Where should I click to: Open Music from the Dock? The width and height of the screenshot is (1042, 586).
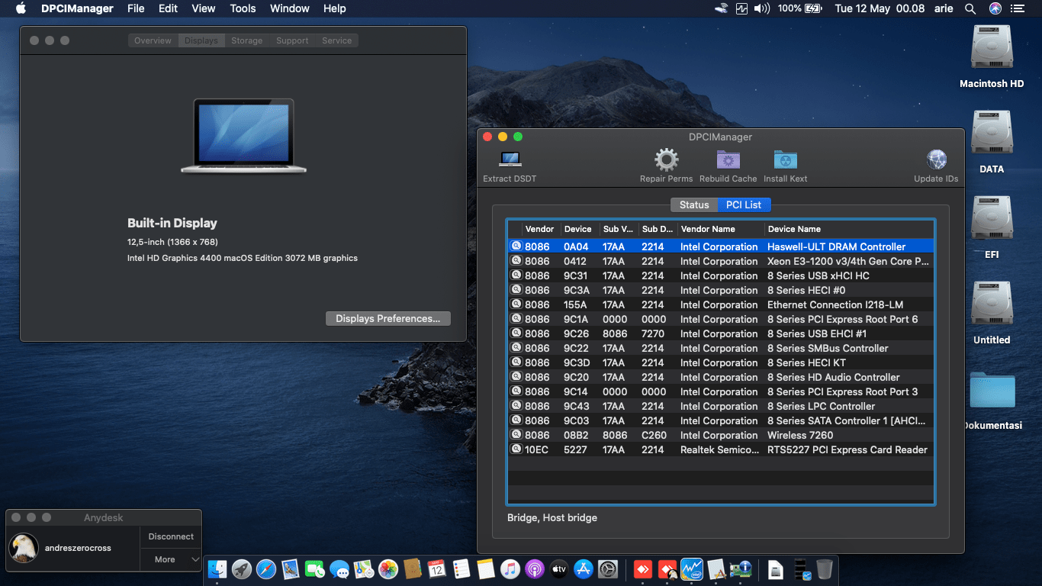coord(510,568)
